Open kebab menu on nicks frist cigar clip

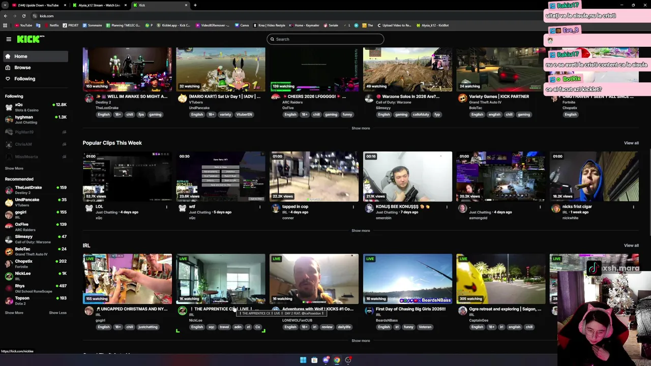[x=634, y=207]
